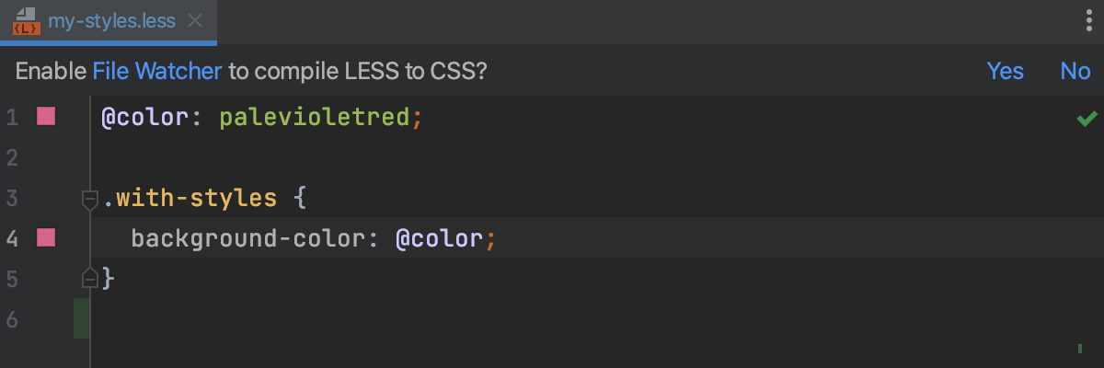Click the closing fold marker on line 5
The width and height of the screenshot is (1104, 368).
90,276
